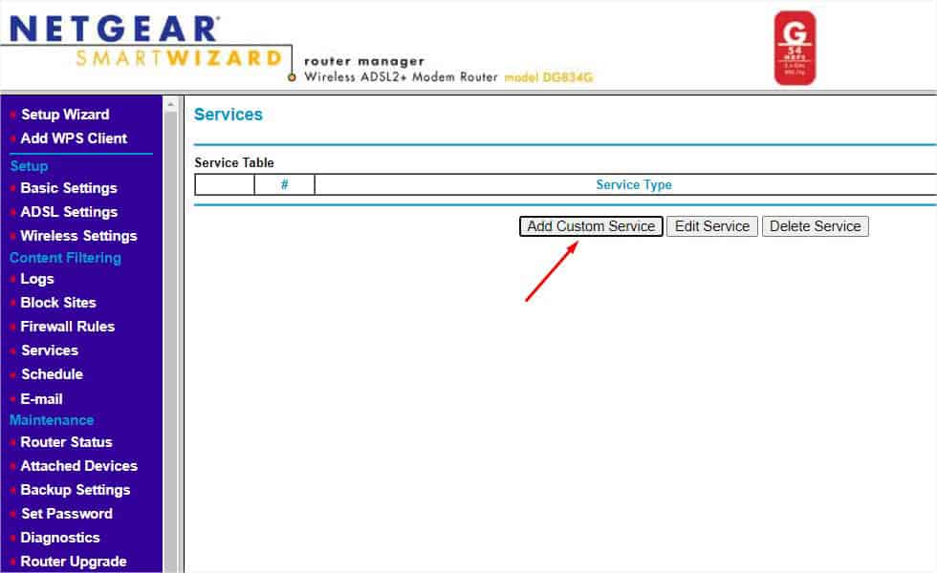Viewport: 937px width, 573px height.
Task: Open Block Sites page
Action: [x=58, y=303]
